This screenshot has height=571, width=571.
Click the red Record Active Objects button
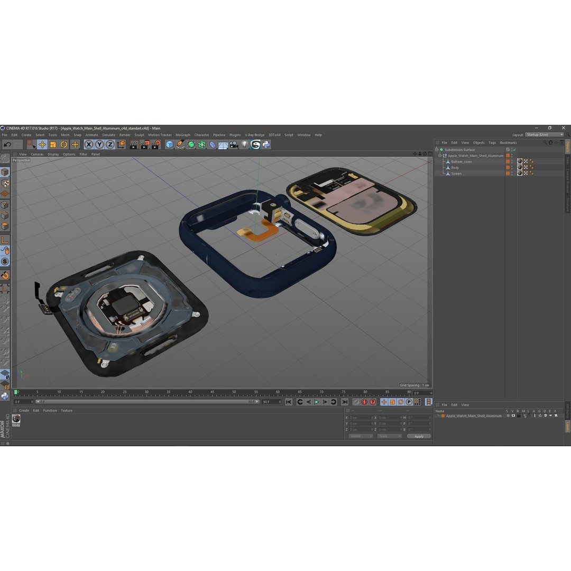coord(364,402)
